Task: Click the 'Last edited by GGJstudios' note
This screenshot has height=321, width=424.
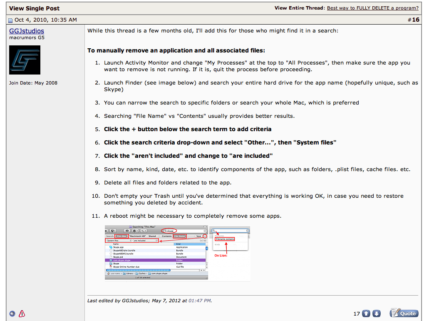Action: pyautogui.click(x=149, y=301)
